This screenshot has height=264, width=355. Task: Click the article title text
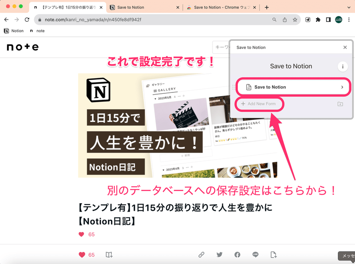point(175,214)
